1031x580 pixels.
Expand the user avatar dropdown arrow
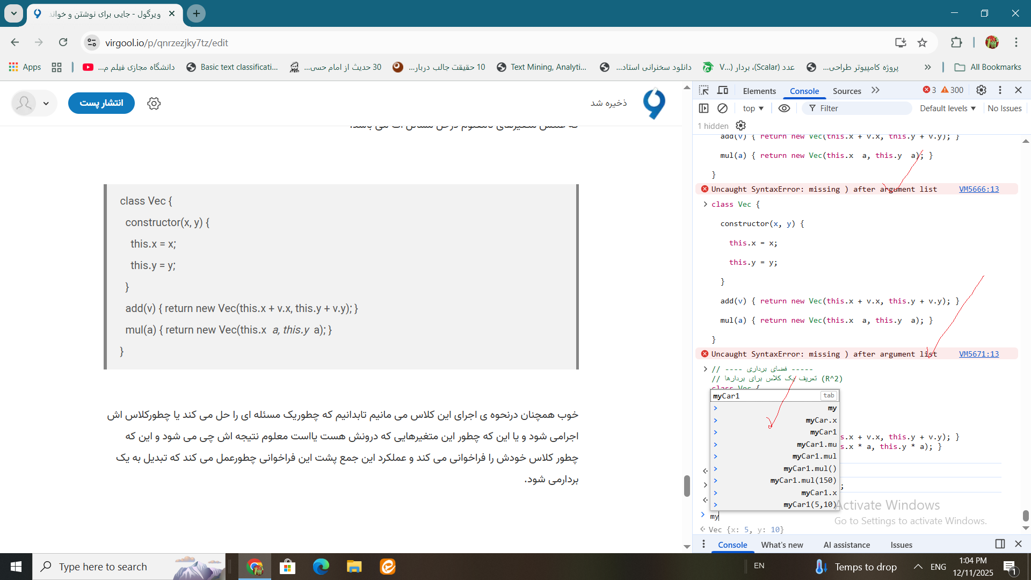[46, 103]
